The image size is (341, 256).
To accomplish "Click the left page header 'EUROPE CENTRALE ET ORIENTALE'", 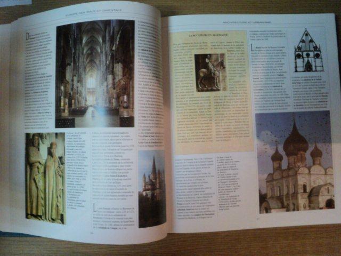I will (x=94, y=12).
